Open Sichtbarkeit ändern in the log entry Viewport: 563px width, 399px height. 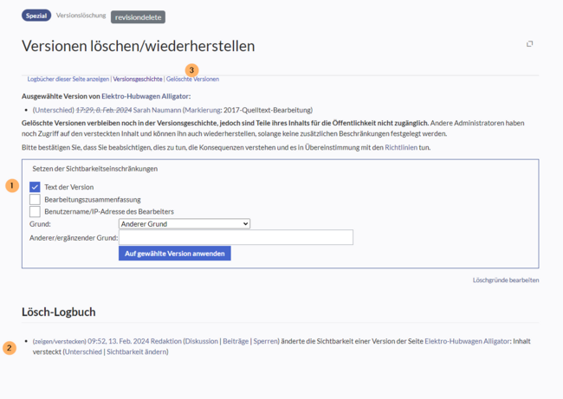137,352
